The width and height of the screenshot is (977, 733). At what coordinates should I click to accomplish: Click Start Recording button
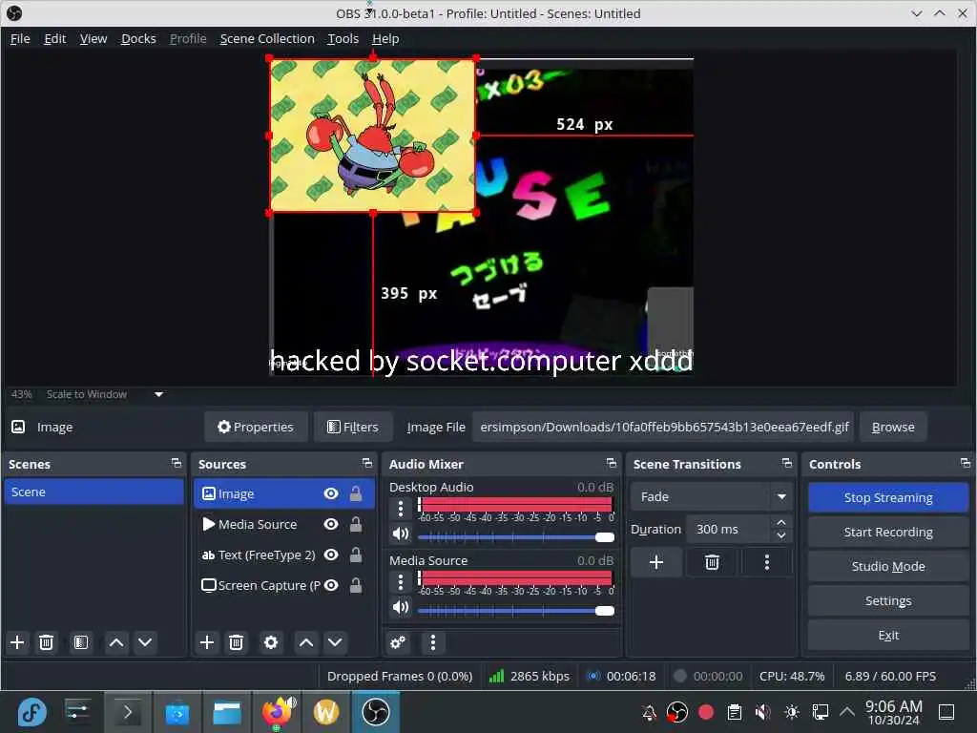[x=888, y=532]
